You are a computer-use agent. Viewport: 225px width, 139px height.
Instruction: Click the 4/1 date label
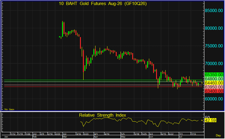(x=96, y=134)
